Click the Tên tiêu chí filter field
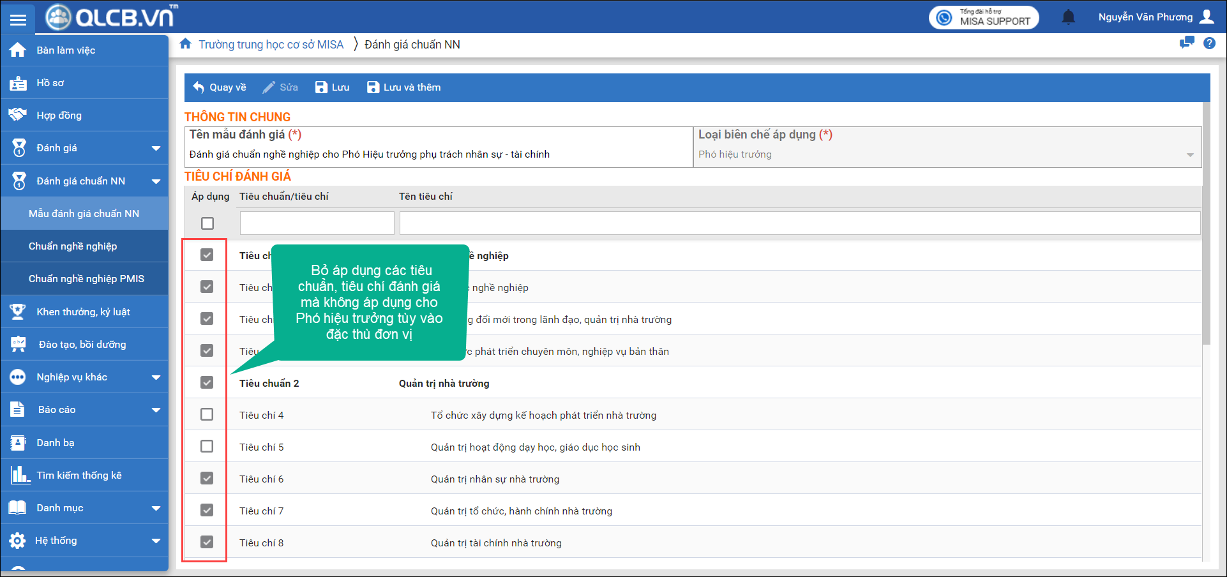Viewport: 1227px width, 577px height. pyautogui.click(x=799, y=223)
